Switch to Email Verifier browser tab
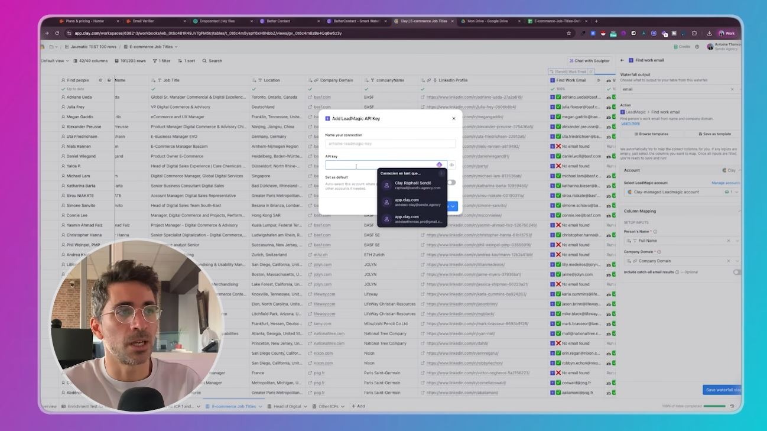767x431 pixels. pyautogui.click(x=155, y=21)
